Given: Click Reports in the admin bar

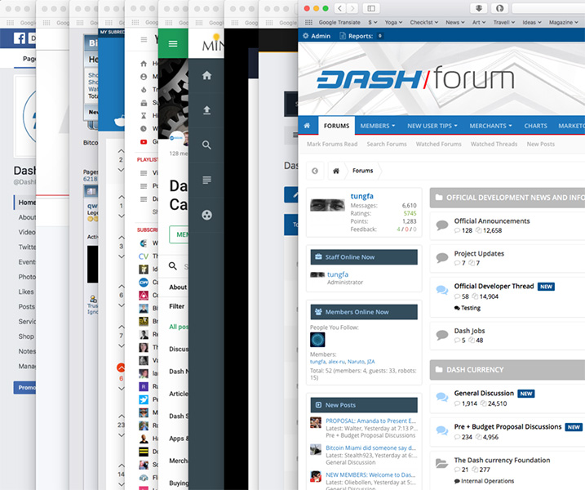Looking at the screenshot, I should 361,36.
